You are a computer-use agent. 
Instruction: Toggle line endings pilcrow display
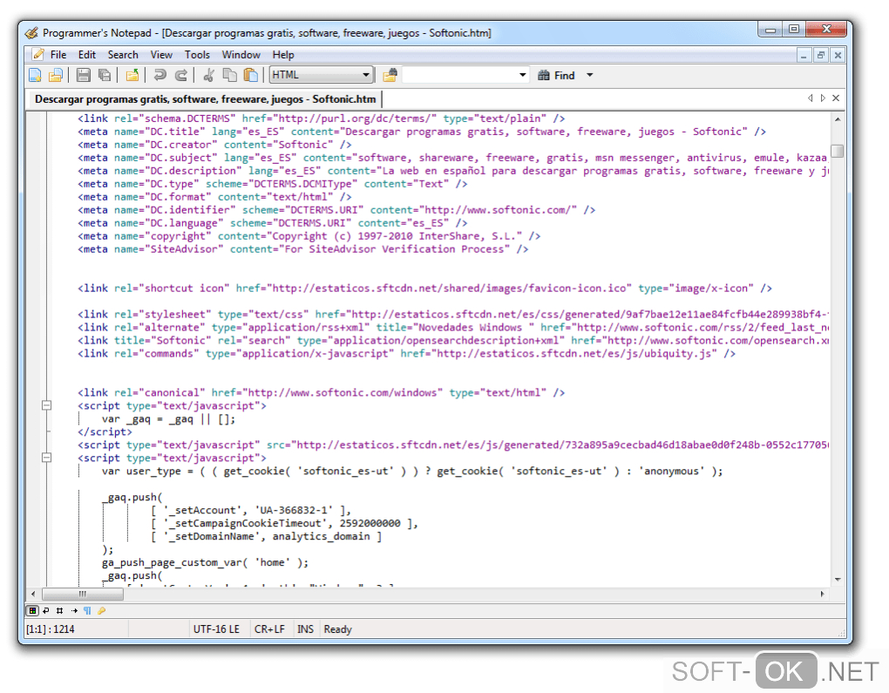[87, 611]
